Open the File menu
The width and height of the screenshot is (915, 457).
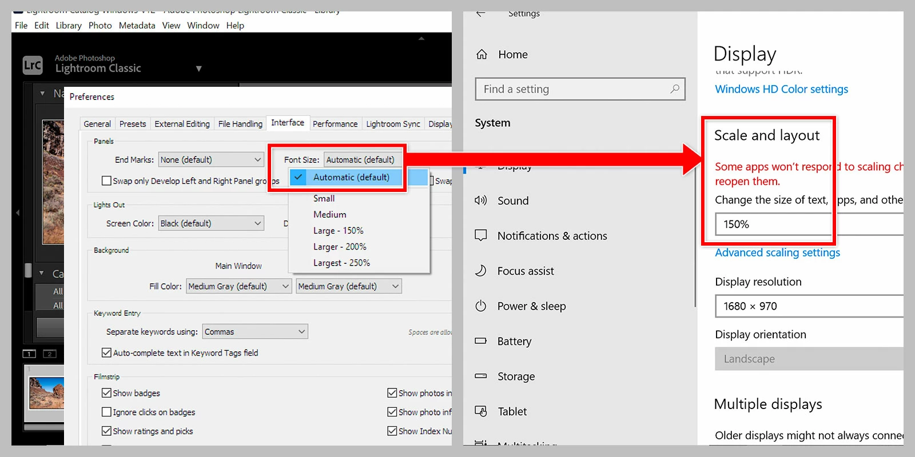21,25
